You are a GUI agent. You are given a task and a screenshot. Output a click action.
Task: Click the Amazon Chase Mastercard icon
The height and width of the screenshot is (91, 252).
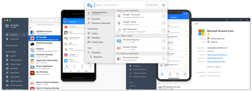(119, 48)
